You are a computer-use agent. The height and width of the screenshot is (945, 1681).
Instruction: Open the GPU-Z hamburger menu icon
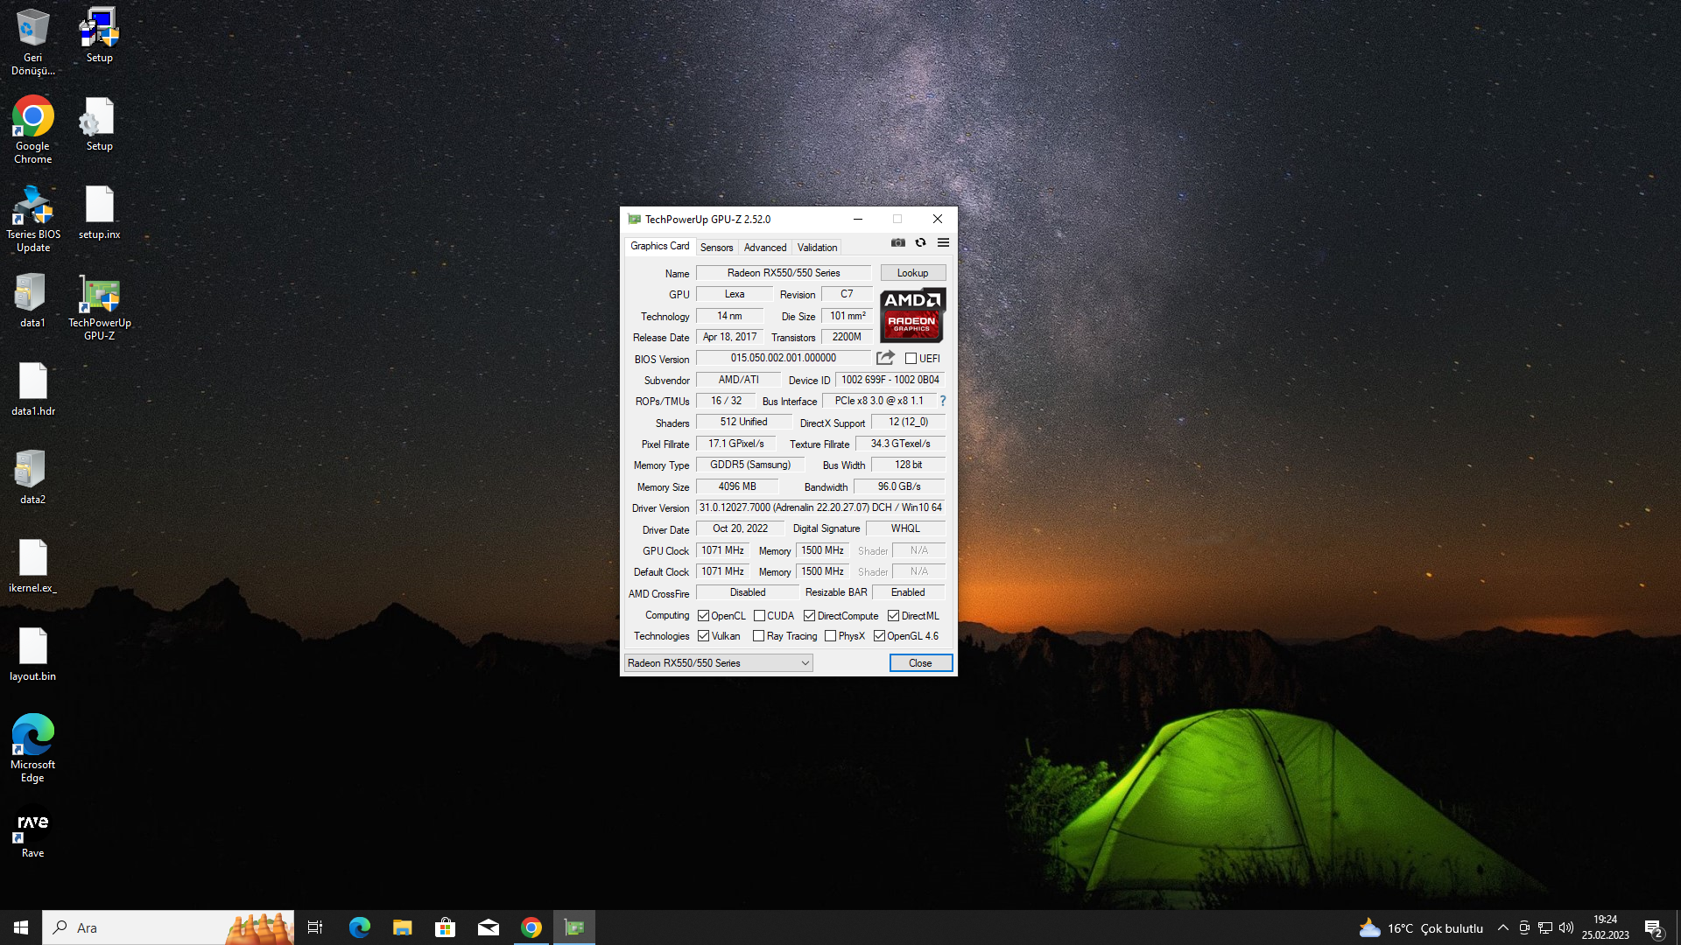click(x=943, y=243)
